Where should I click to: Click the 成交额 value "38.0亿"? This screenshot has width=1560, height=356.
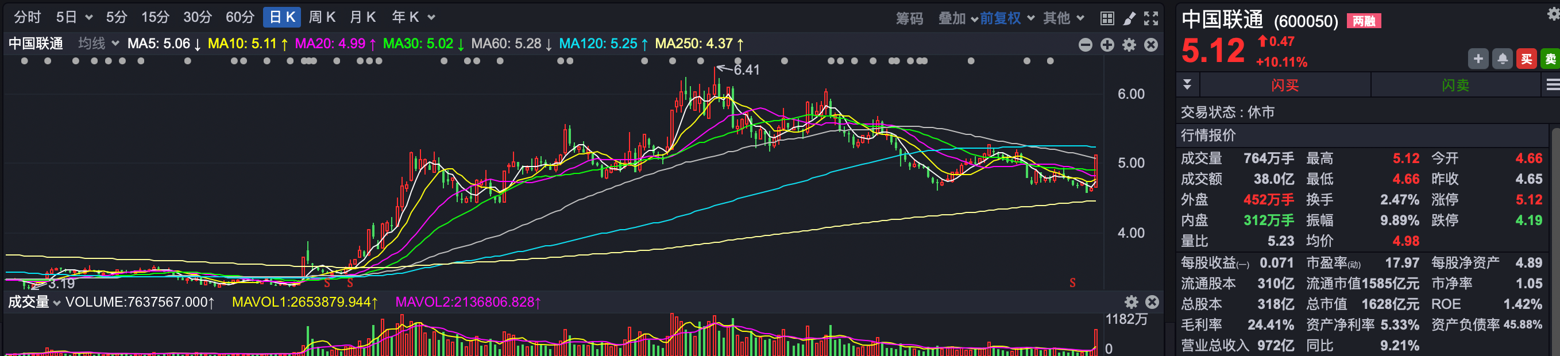point(1273,179)
